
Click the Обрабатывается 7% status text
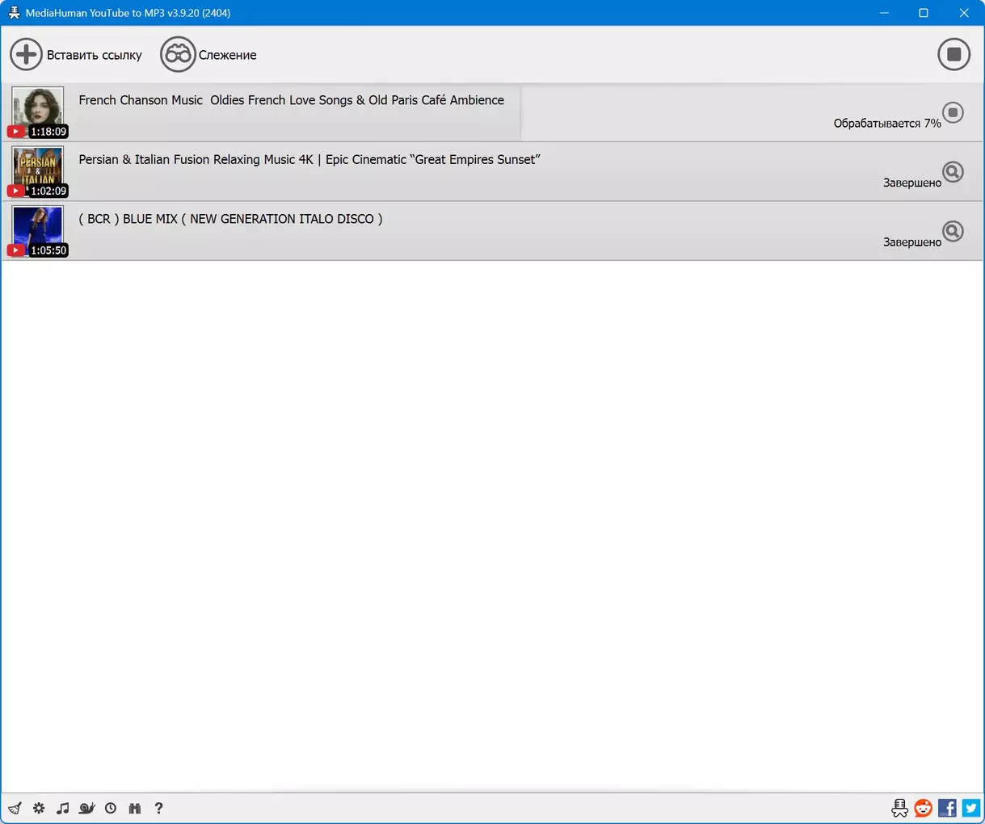[x=887, y=124]
